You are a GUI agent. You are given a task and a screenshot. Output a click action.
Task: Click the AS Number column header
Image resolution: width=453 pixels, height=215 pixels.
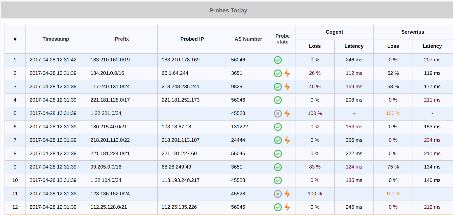pyautogui.click(x=248, y=39)
